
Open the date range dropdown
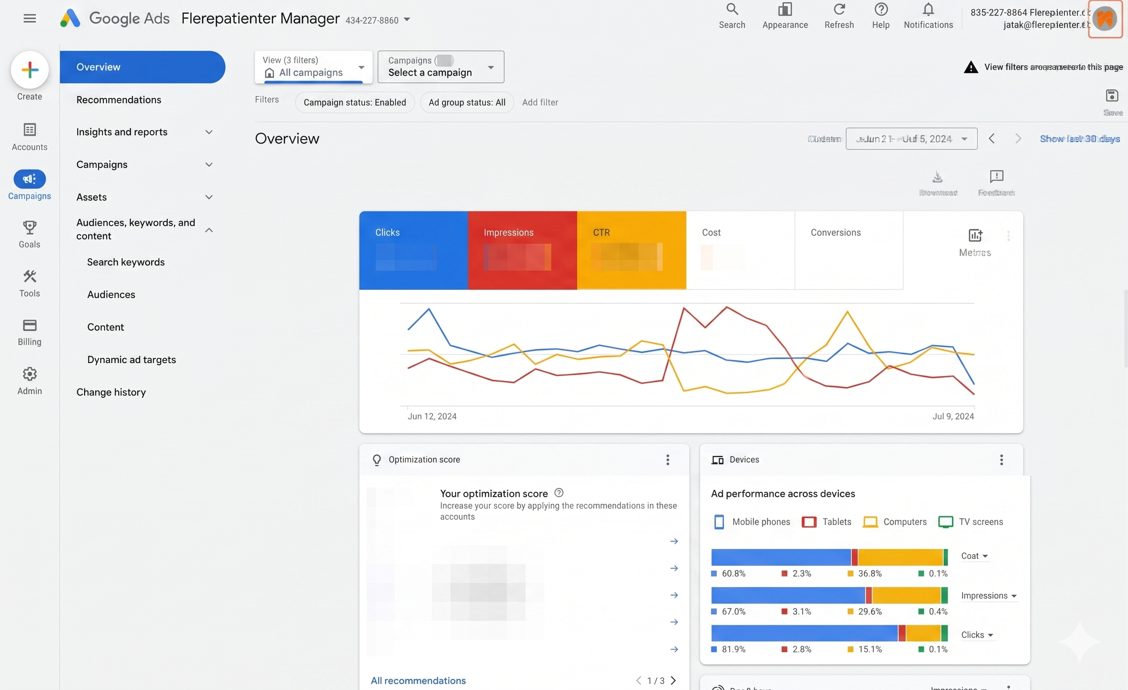(x=911, y=138)
